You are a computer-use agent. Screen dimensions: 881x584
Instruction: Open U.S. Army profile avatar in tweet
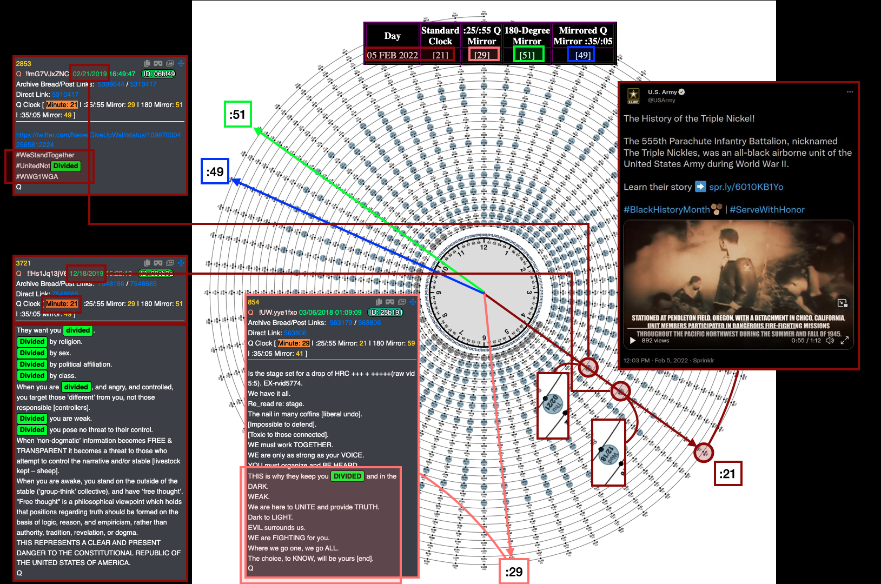pos(633,96)
